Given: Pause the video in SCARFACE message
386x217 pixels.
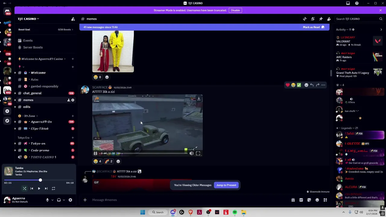Looking at the screenshot, I should [96, 153].
